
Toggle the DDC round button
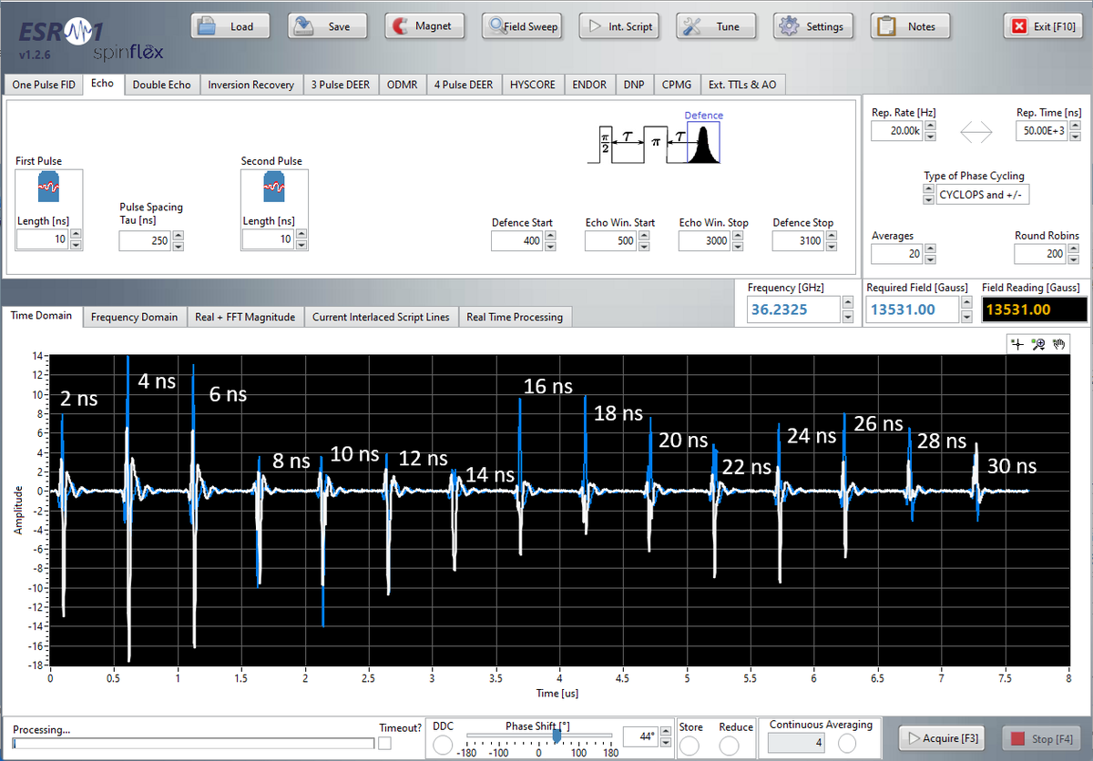[443, 745]
